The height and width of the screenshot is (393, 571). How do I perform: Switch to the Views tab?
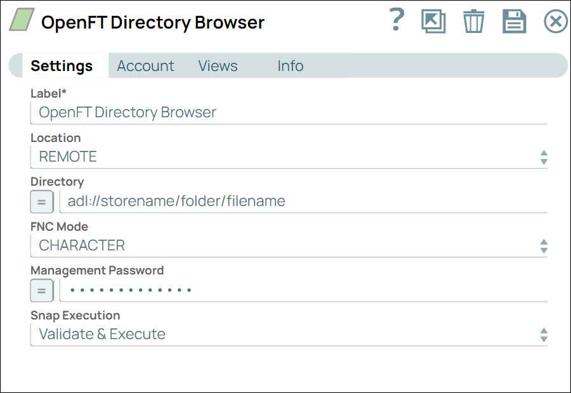(x=218, y=65)
